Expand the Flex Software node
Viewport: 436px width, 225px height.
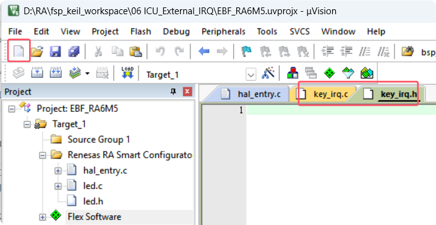(43, 217)
